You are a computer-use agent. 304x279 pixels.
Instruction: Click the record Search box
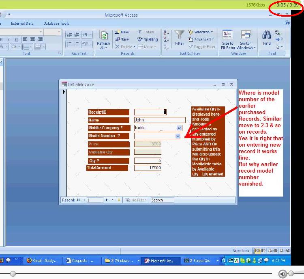[x=162, y=200]
